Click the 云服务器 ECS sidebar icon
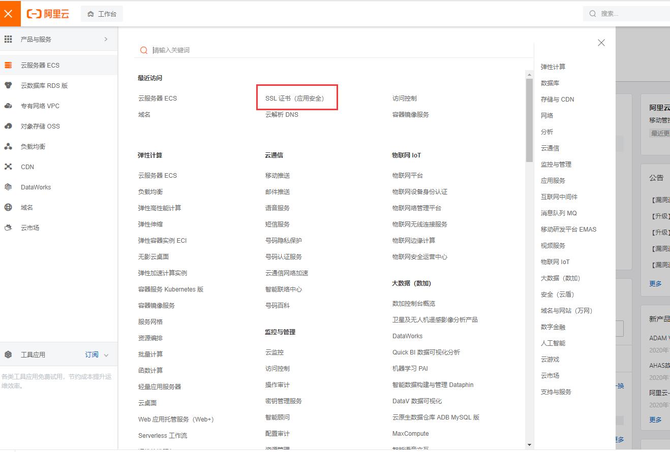The width and height of the screenshot is (670, 452). click(8, 65)
